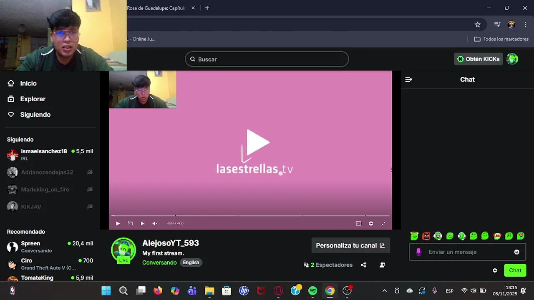534x300 pixels.
Task: Insert the headset gamer emote
Action: click(461, 236)
